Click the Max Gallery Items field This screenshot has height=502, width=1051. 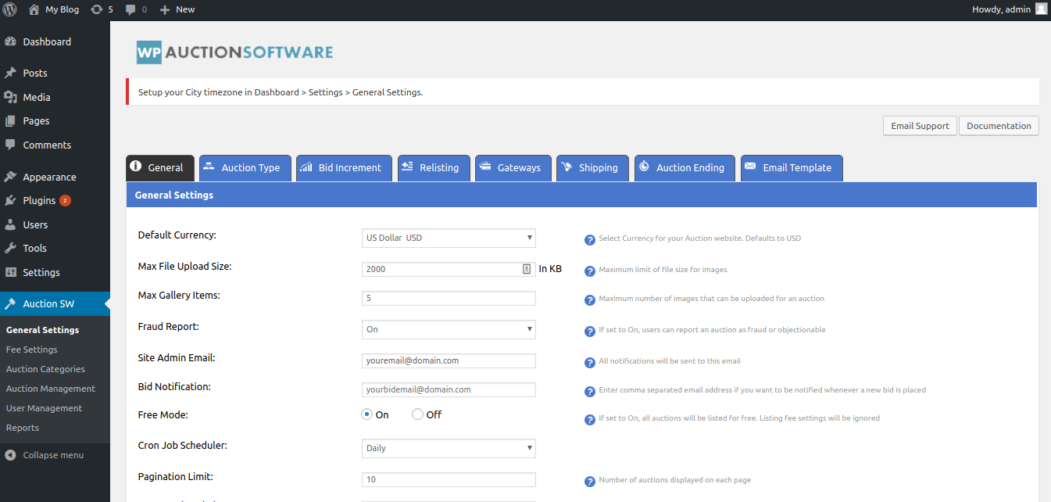pos(449,298)
